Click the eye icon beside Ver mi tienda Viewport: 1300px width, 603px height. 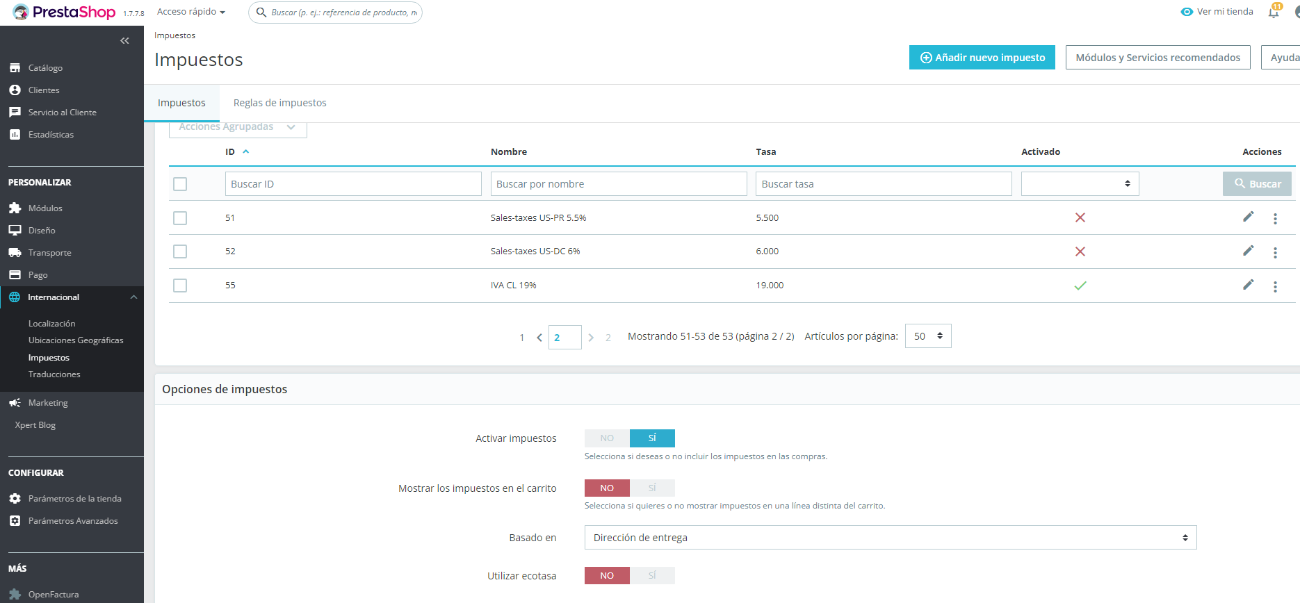tap(1187, 12)
